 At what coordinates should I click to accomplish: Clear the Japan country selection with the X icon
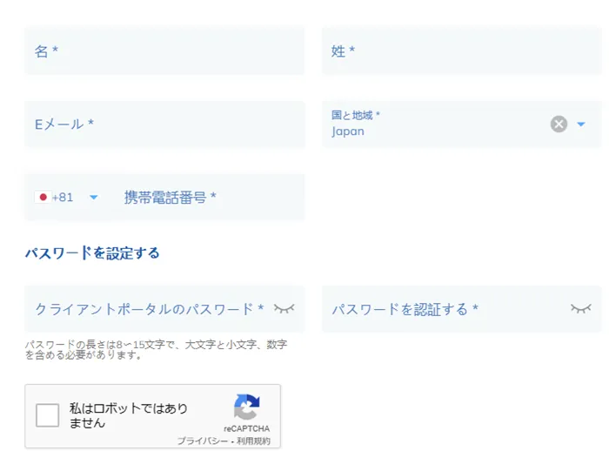click(559, 124)
